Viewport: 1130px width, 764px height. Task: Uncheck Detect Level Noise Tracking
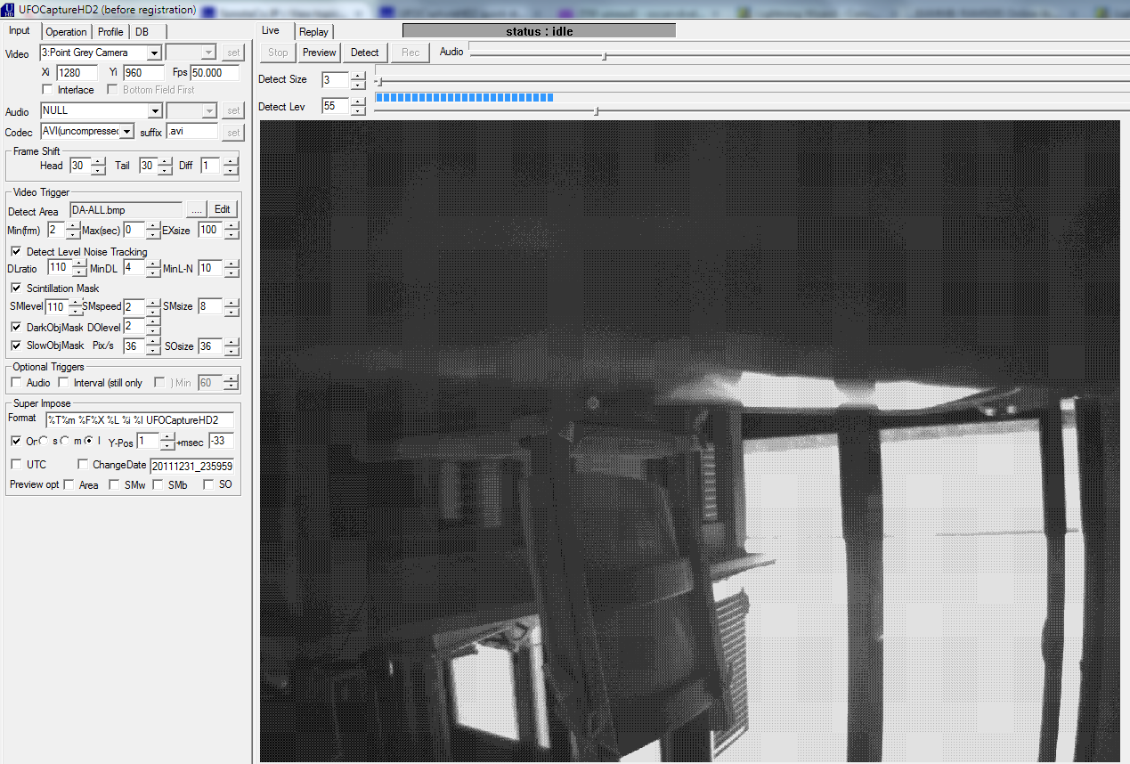coord(15,251)
